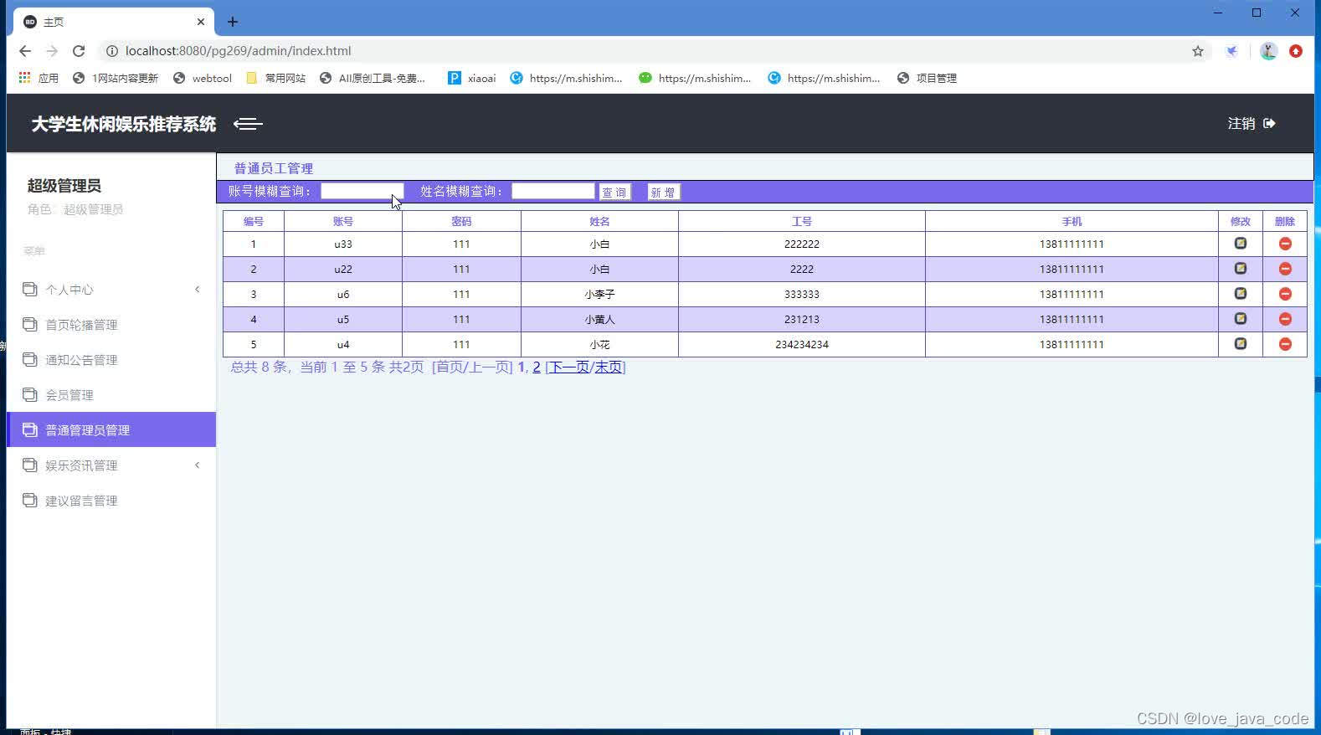Screen dimensions: 1321x735
Task: Go back in the browser
Action: 25,51
